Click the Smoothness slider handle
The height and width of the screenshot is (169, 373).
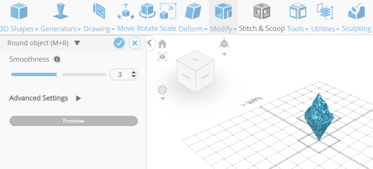[59, 75]
